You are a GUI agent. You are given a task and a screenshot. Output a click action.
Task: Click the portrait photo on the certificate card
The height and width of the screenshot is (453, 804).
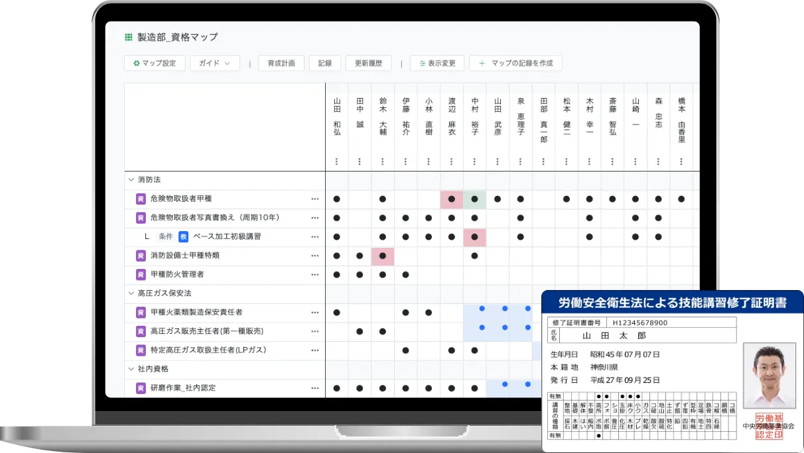coord(770,376)
